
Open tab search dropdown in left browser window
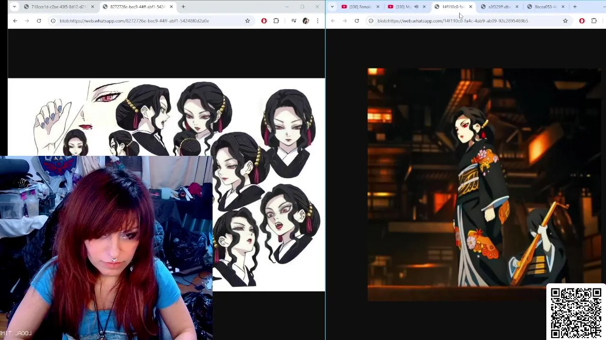(x=14, y=7)
